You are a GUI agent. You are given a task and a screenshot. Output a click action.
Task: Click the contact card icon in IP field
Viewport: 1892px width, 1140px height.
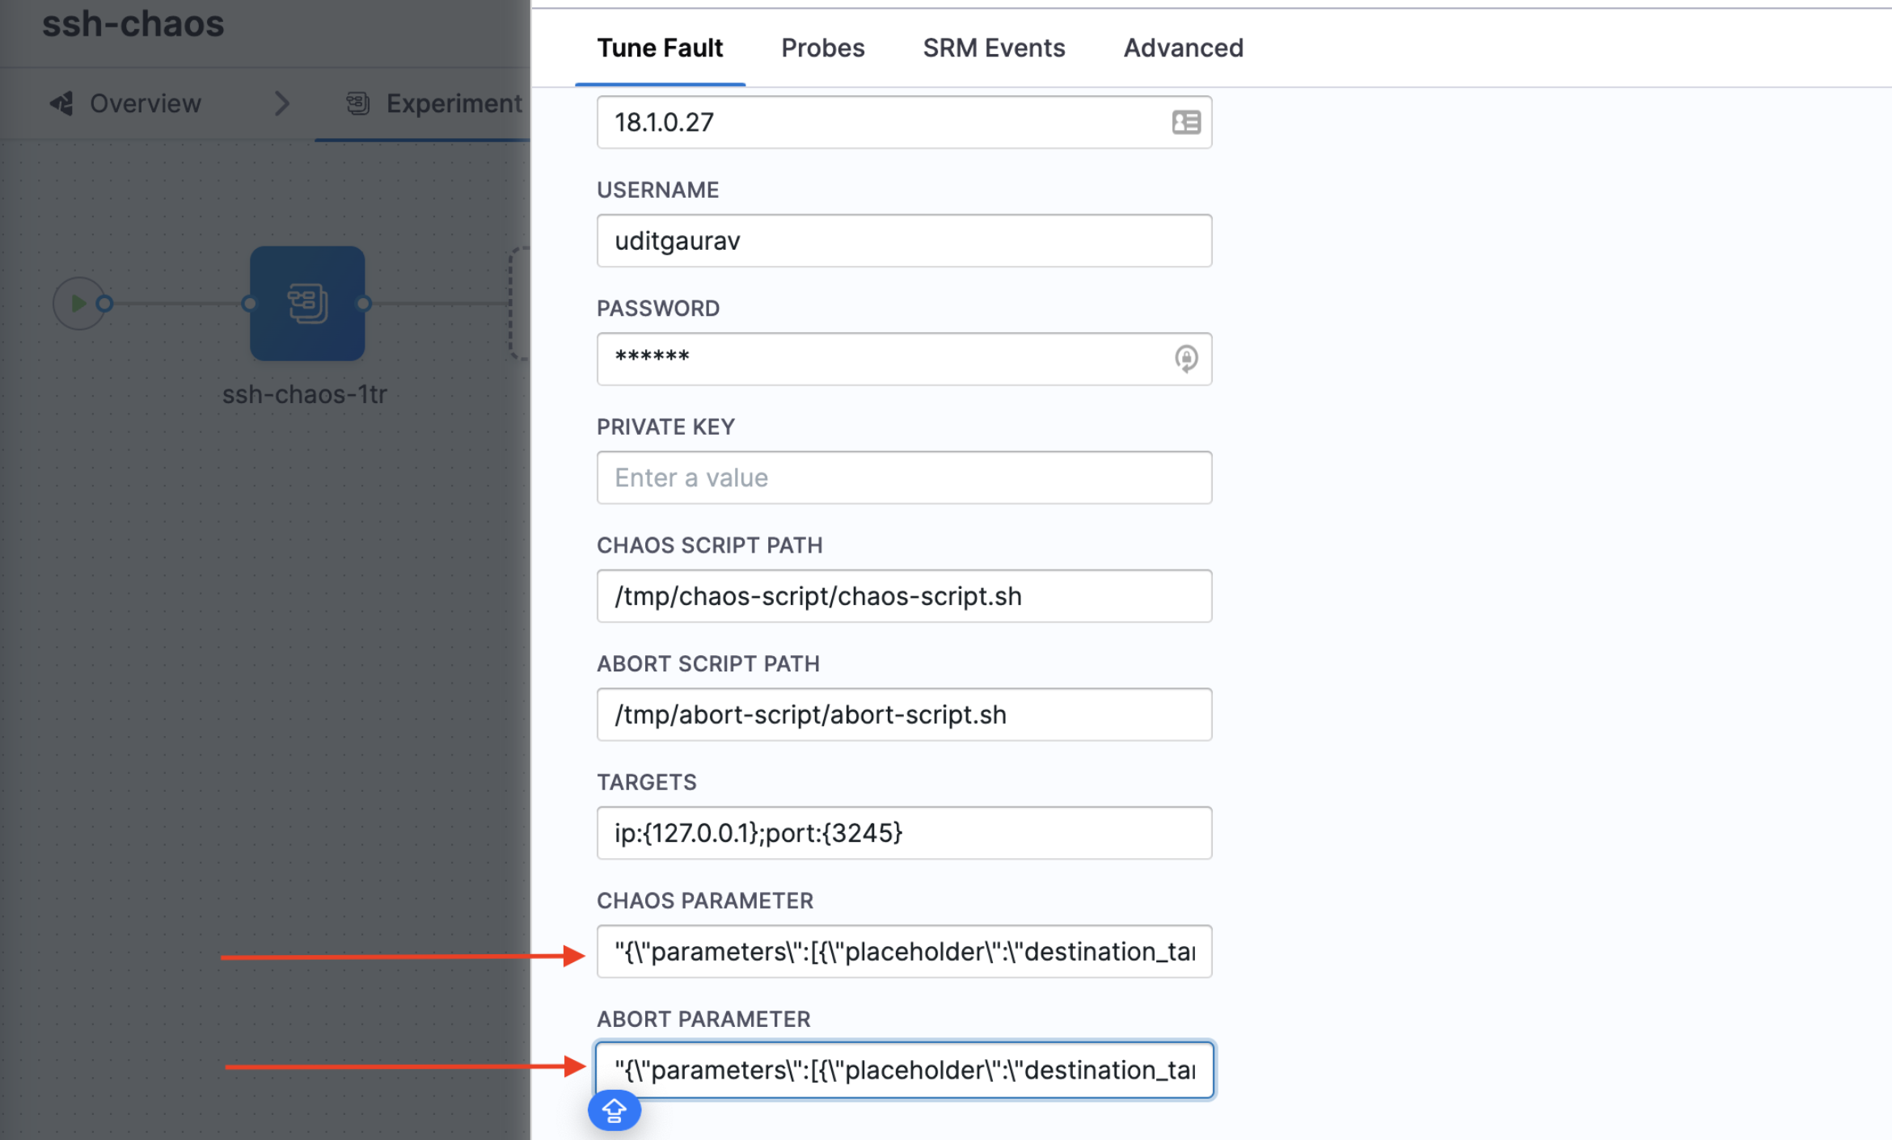click(1185, 122)
